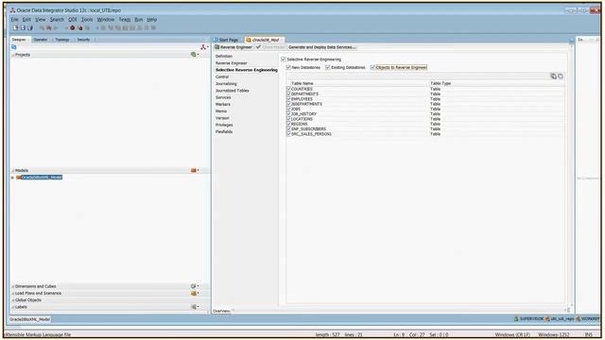Select the SNP_SUBSCRIBERS table row name
This screenshot has width=605, height=340.
(x=309, y=129)
